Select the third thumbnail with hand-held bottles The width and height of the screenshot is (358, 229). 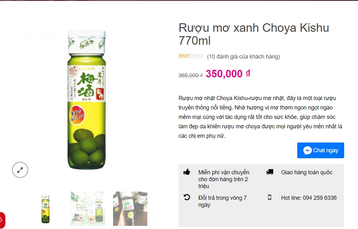click(x=130, y=209)
